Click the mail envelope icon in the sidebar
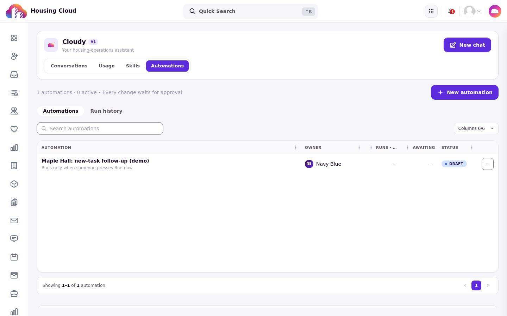 (14, 220)
